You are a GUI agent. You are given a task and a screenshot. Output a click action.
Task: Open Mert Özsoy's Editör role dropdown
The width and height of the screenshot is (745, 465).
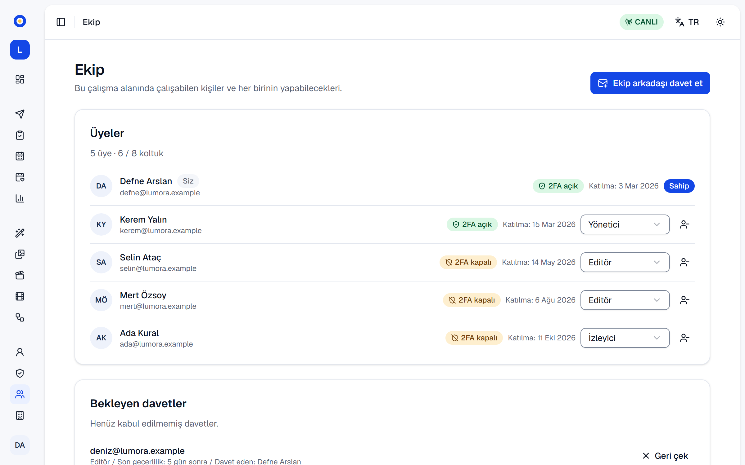[x=625, y=300]
